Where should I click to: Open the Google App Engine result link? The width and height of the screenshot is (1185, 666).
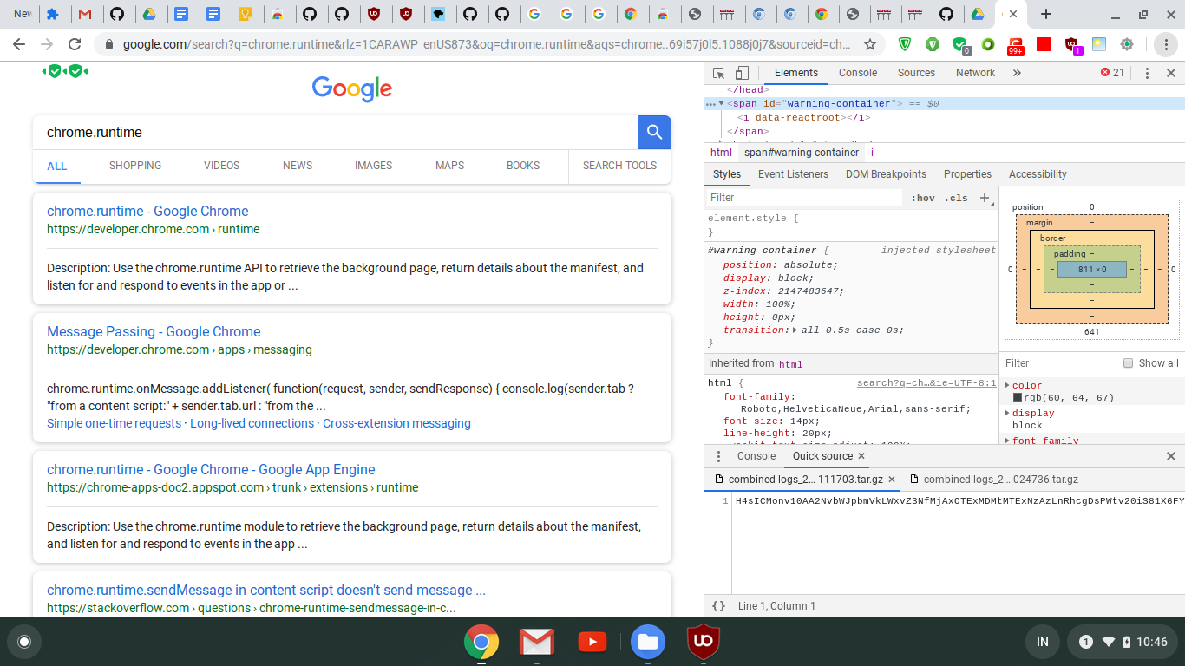tap(211, 469)
